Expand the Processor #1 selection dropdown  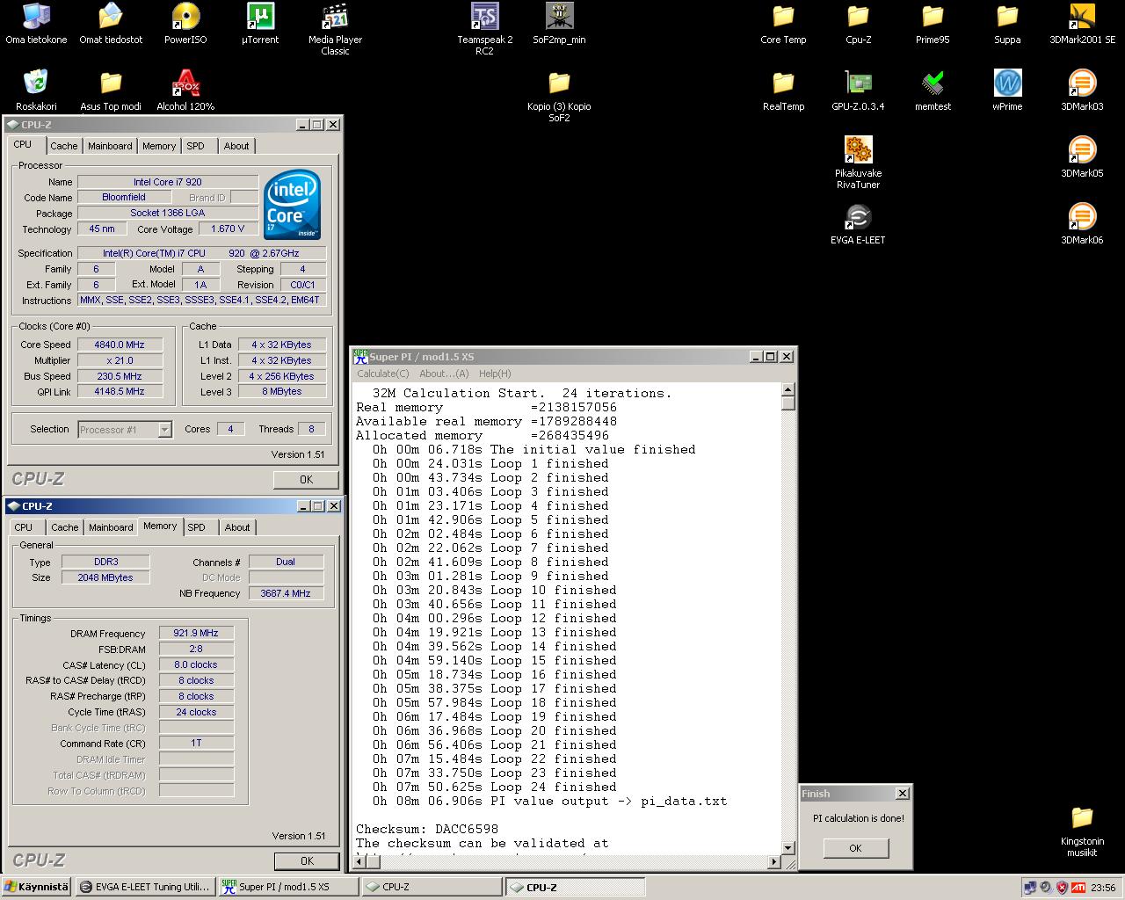tap(164, 430)
